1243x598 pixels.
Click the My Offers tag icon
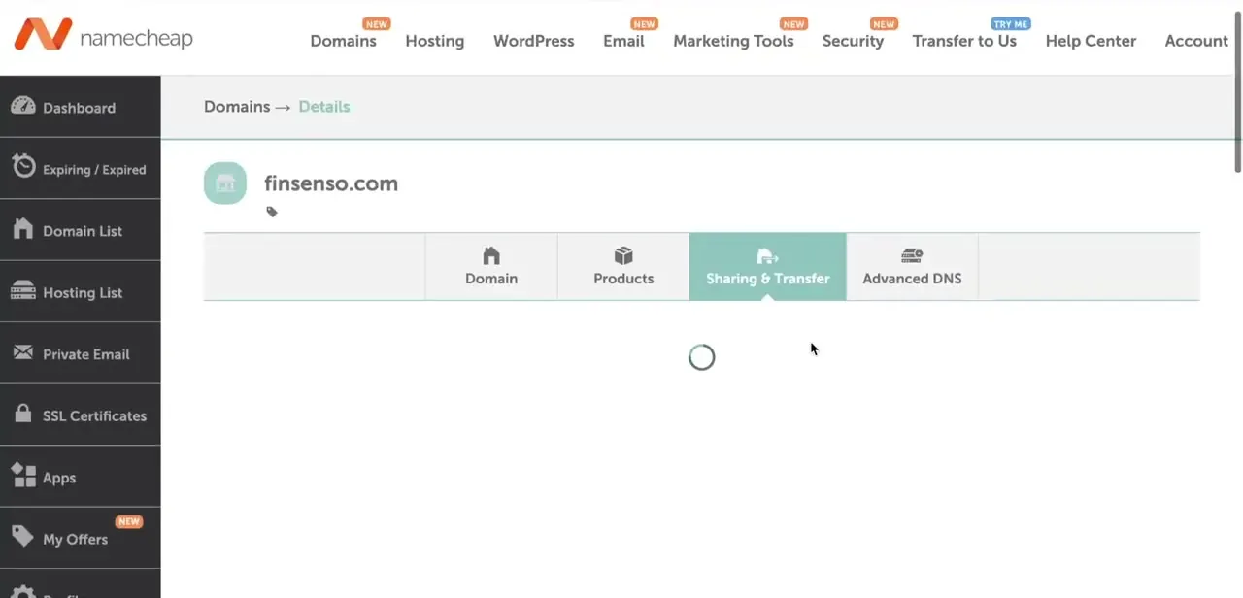pyautogui.click(x=23, y=536)
